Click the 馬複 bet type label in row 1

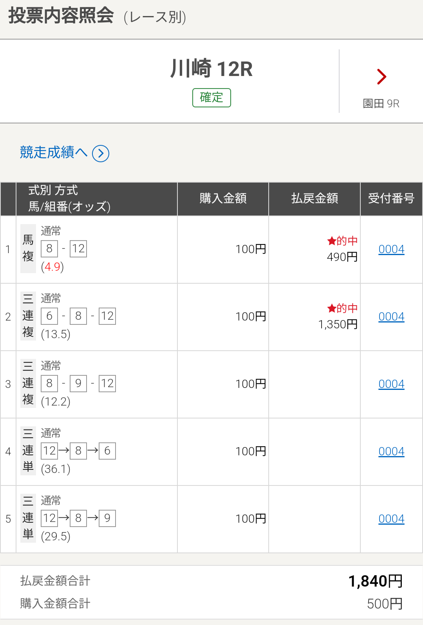[x=28, y=248]
